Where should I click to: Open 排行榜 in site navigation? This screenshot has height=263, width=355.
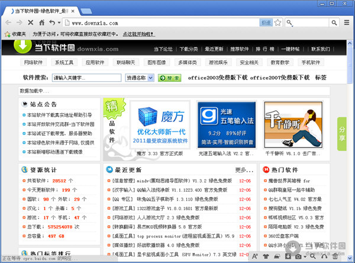coord(265,49)
